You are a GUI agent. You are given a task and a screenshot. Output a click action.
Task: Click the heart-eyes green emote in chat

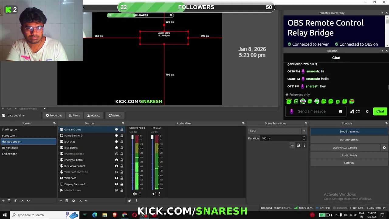(352, 101)
